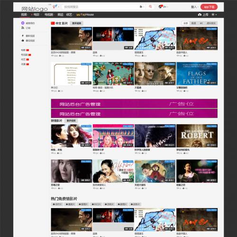Open the language flag dropdown in header
237x237 pixels.
click(163, 7)
